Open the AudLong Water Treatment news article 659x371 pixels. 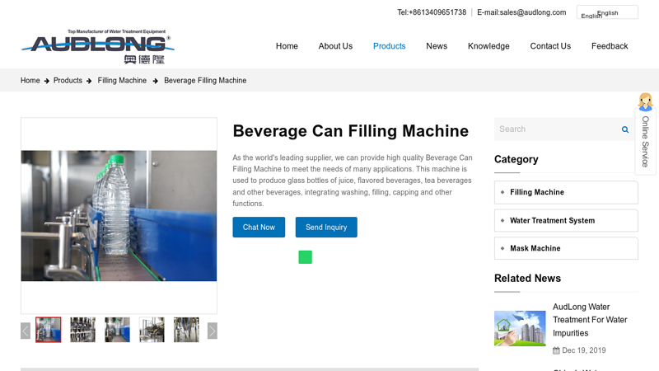590,320
